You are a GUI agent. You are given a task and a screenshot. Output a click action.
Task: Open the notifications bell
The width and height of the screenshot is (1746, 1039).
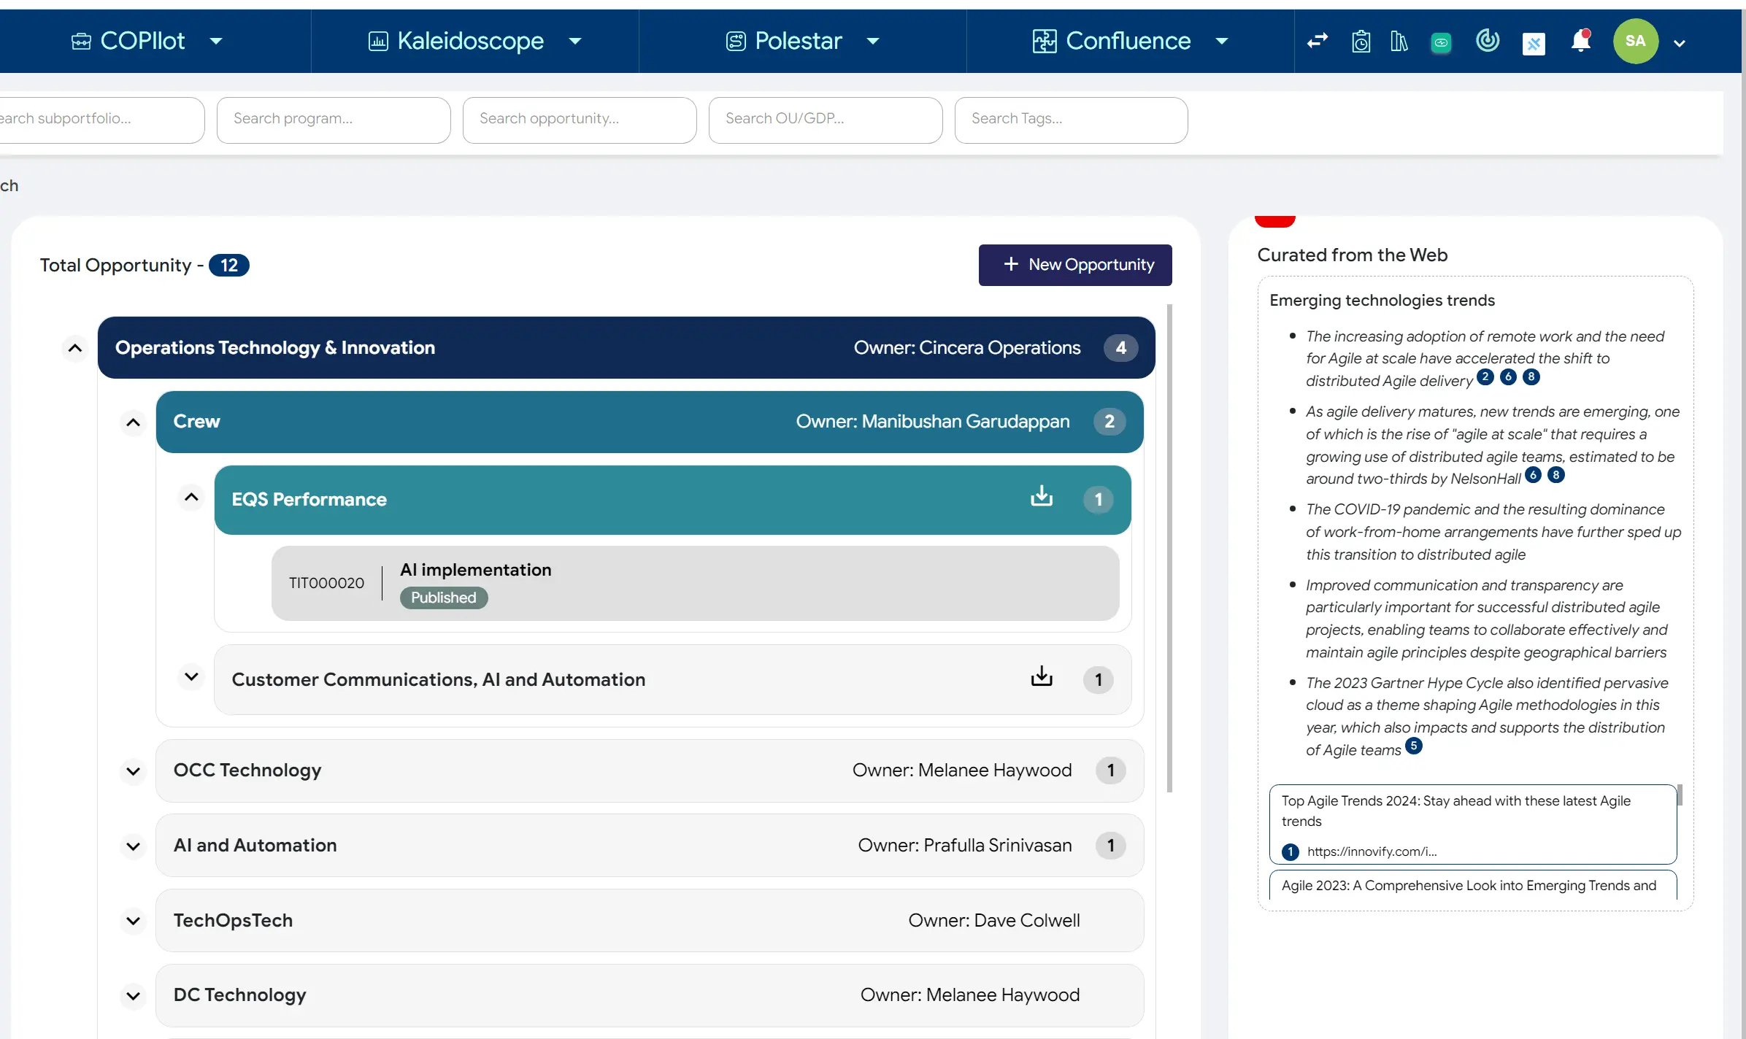click(1580, 41)
